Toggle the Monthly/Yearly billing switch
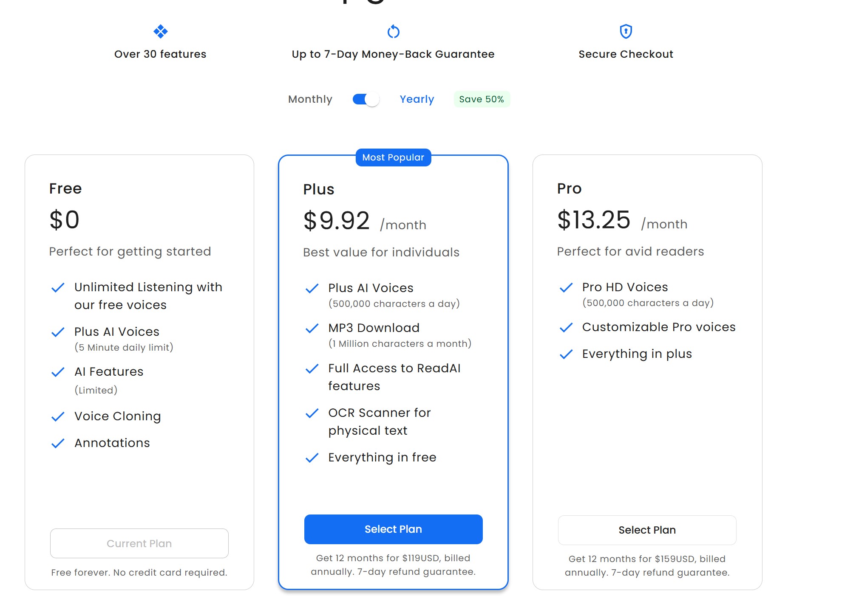The height and width of the screenshot is (596, 853). 366,99
